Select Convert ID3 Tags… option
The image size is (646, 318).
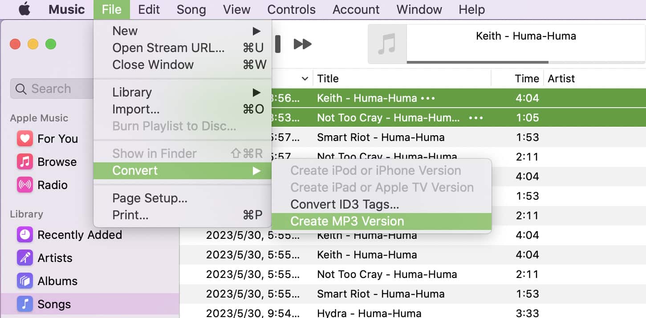345,204
